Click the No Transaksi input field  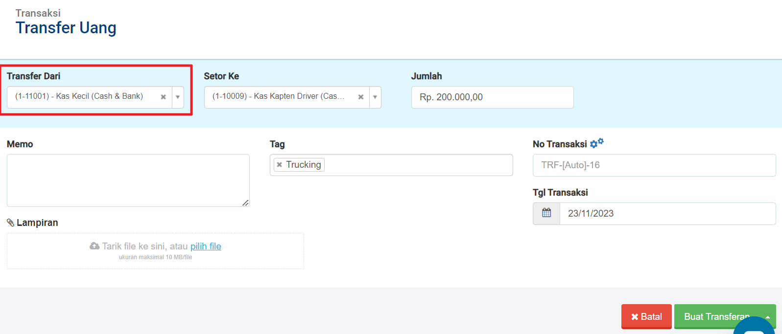coord(654,165)
